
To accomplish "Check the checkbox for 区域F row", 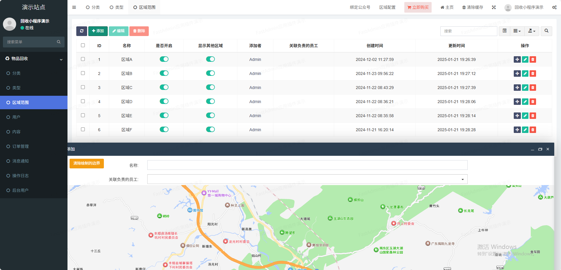I will [x=83, y=129].
